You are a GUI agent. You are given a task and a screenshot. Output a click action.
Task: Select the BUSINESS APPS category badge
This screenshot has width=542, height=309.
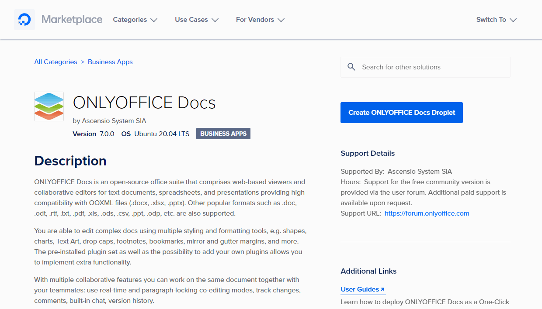[x=223, y=134]
